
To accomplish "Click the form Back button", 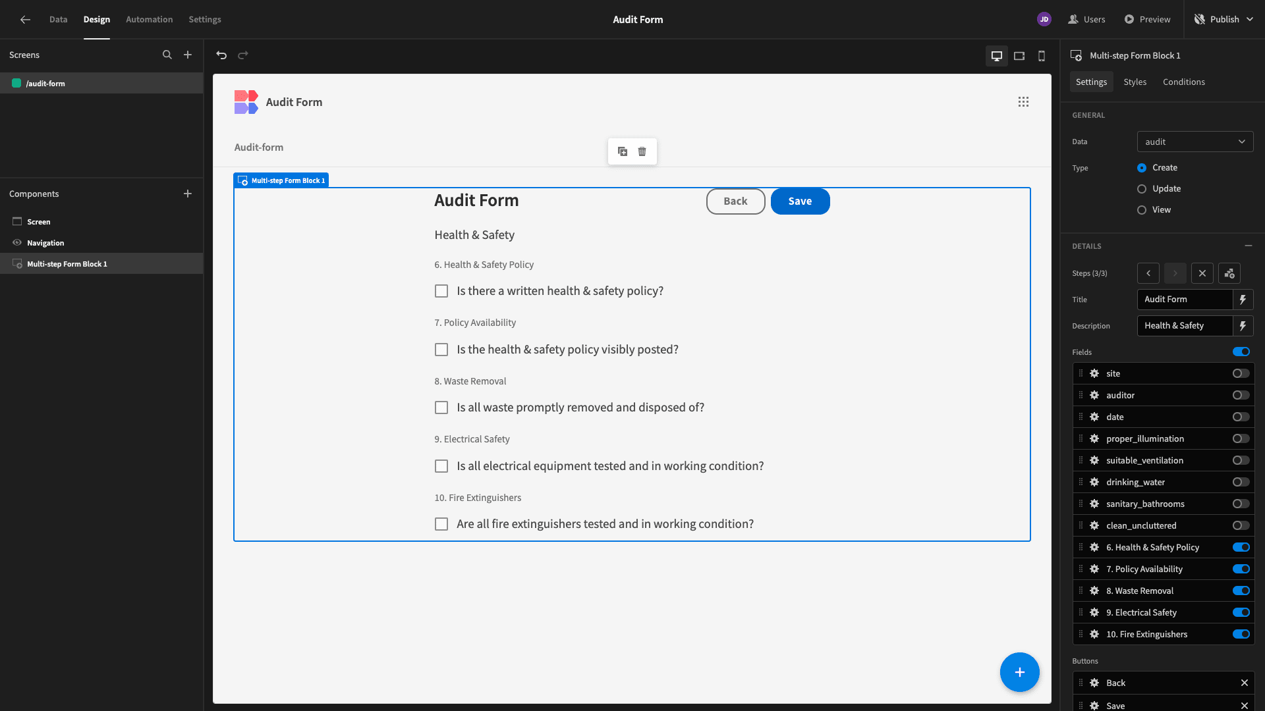I will (735, 201).
